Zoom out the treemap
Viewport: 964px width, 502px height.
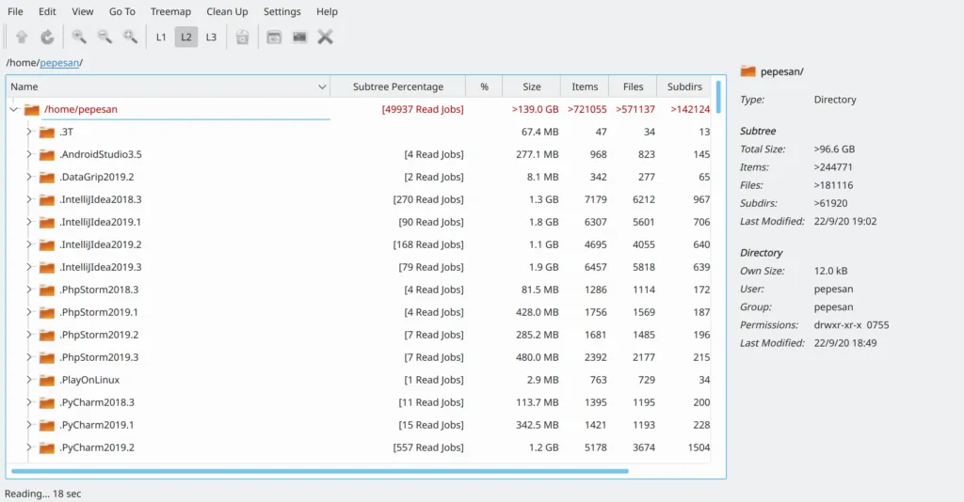(104, 38)
